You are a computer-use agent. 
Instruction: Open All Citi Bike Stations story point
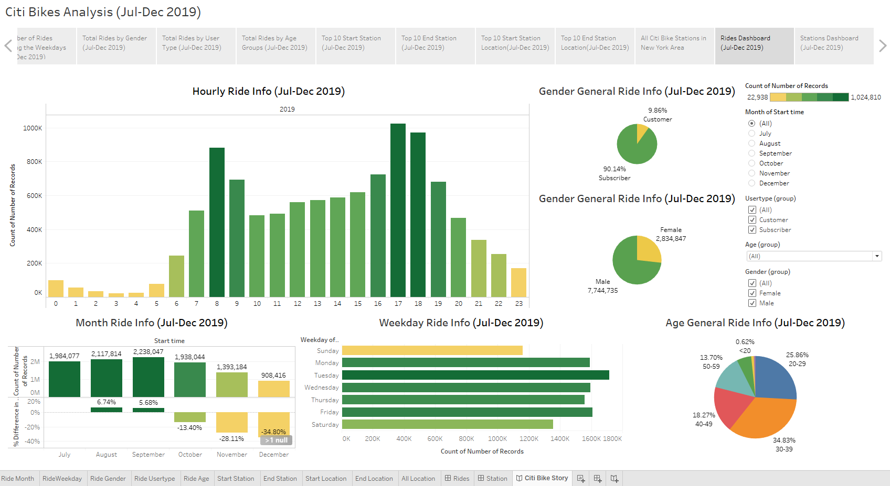pyautogui.click(x=675, y=46)
